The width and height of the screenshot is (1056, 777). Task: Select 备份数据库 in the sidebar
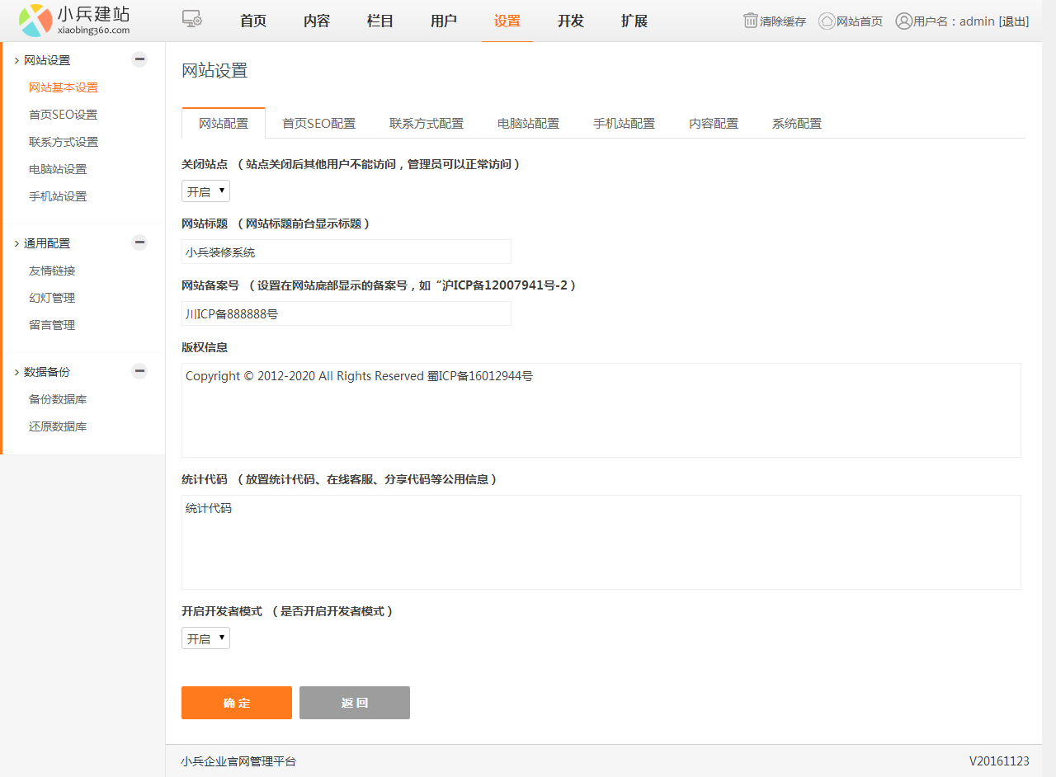[58, 399]
